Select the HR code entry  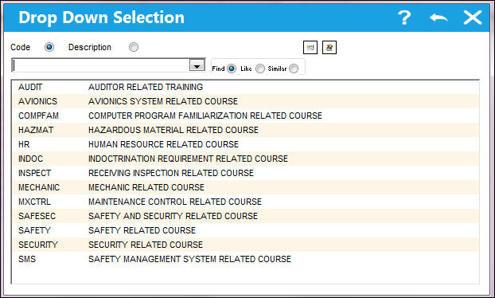[x=24, y=144]
